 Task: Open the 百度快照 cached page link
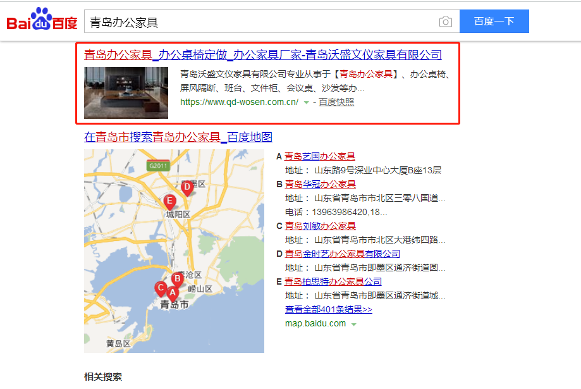336,102
